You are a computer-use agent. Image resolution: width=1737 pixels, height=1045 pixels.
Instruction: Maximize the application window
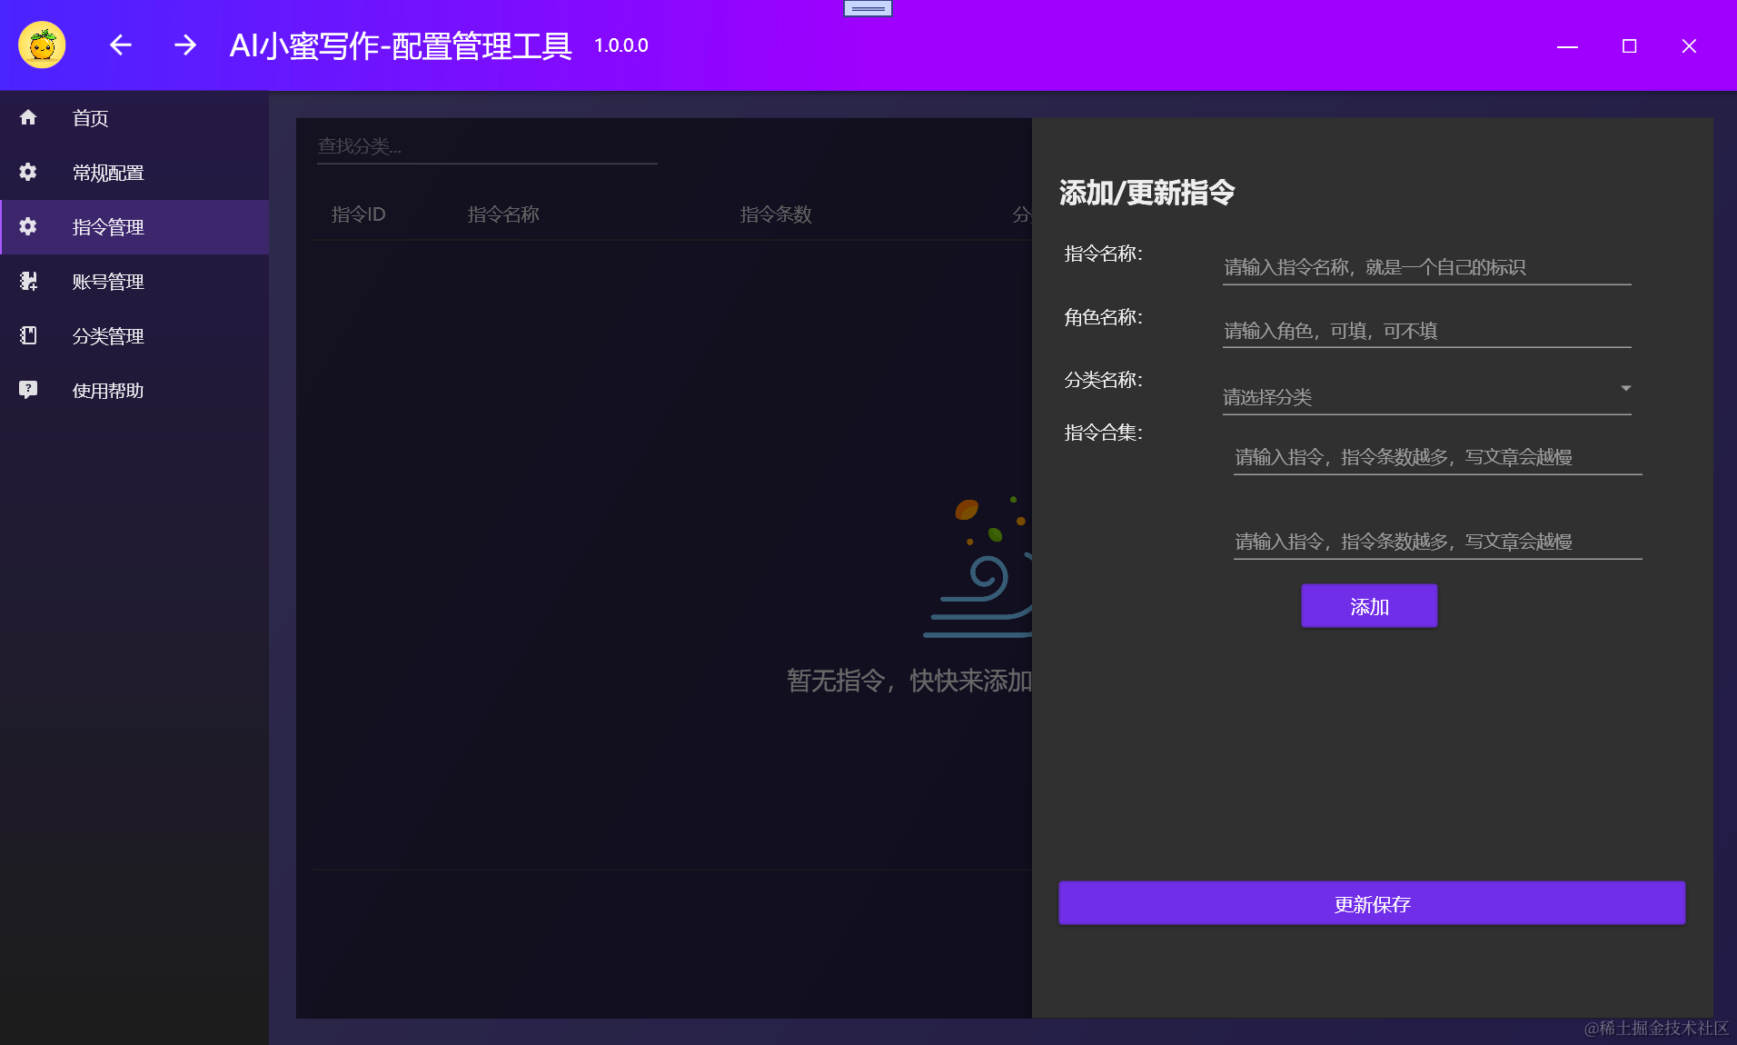(x=1629, y=45)
